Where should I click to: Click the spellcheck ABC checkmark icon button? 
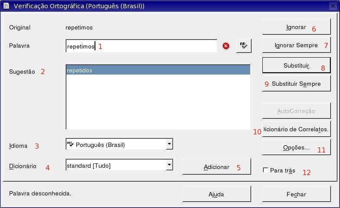coord(244,46)
